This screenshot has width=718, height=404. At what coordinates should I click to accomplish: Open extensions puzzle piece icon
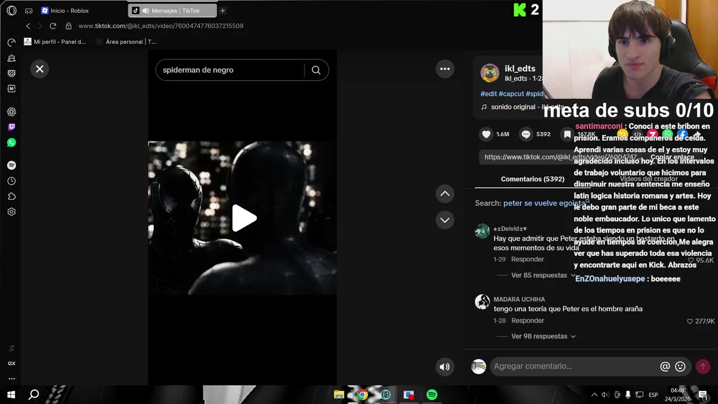tap(11, 196)
